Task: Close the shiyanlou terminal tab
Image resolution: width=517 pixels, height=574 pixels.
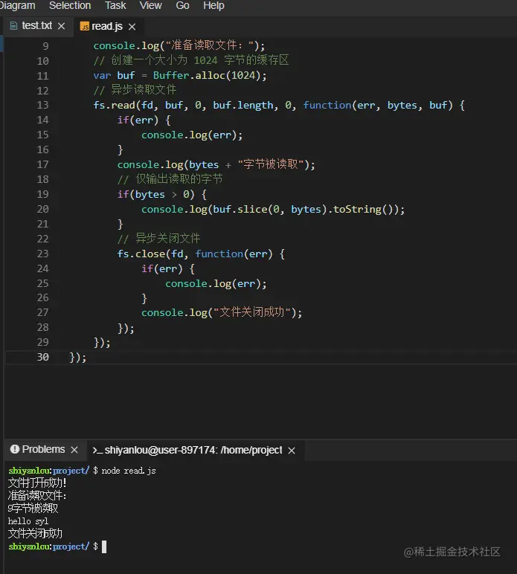Action: coord(292,451)
